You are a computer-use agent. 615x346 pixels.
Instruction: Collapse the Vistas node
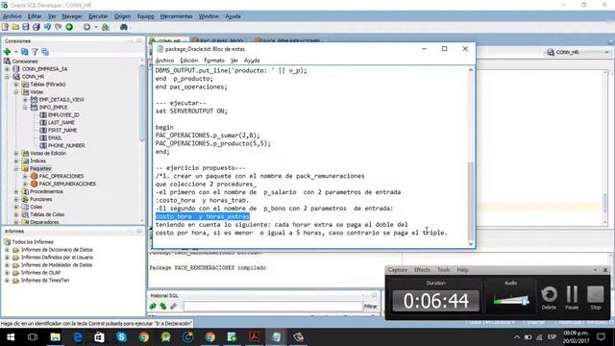coord(16,92)
